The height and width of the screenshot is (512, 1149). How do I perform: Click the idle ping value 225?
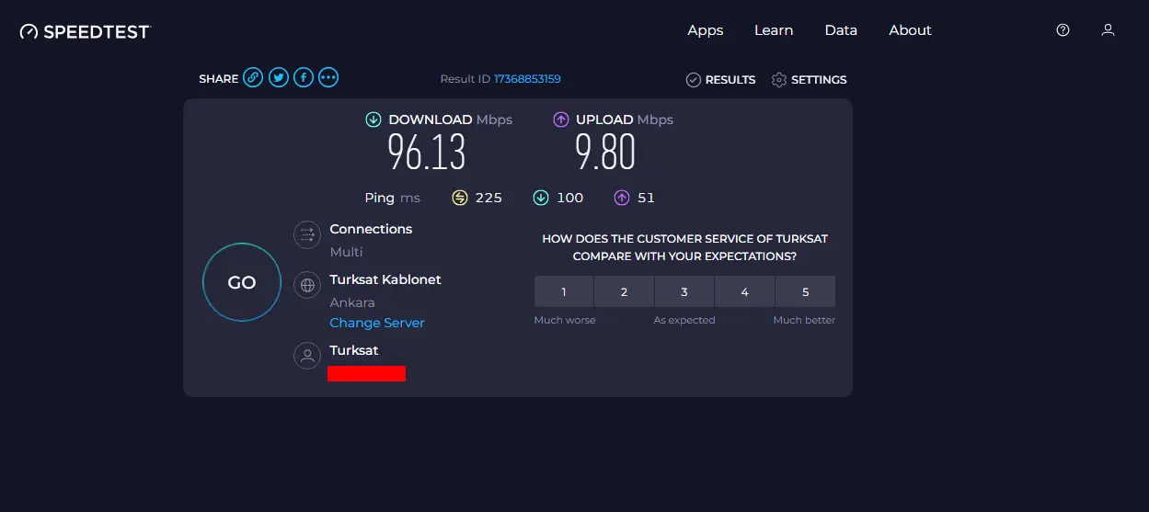pos(488,198)
